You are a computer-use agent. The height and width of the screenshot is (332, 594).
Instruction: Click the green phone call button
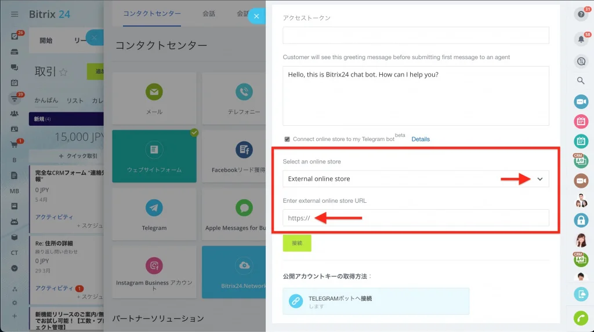tap(581, 318)
